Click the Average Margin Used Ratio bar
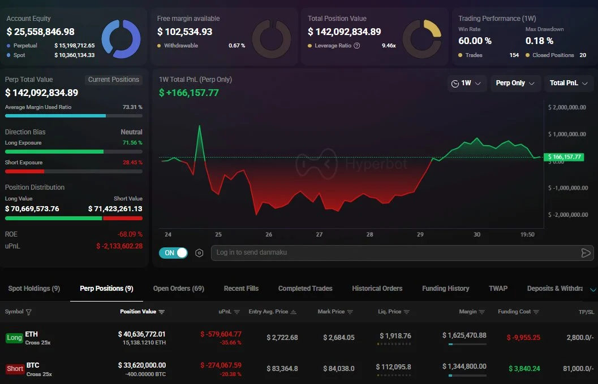The height and width of the screenshot is (384, 598). [x=74, y=116]
